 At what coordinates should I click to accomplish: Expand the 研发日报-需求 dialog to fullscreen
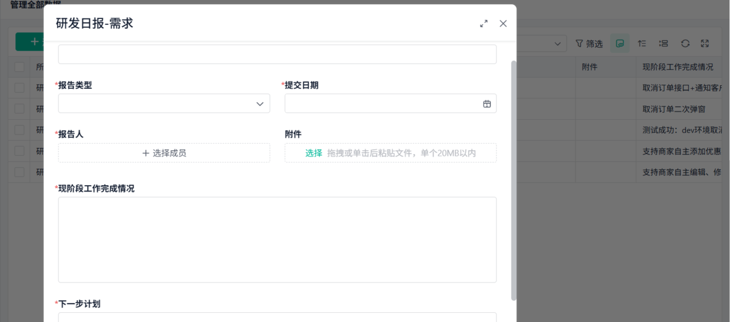[x=484, y=24]
